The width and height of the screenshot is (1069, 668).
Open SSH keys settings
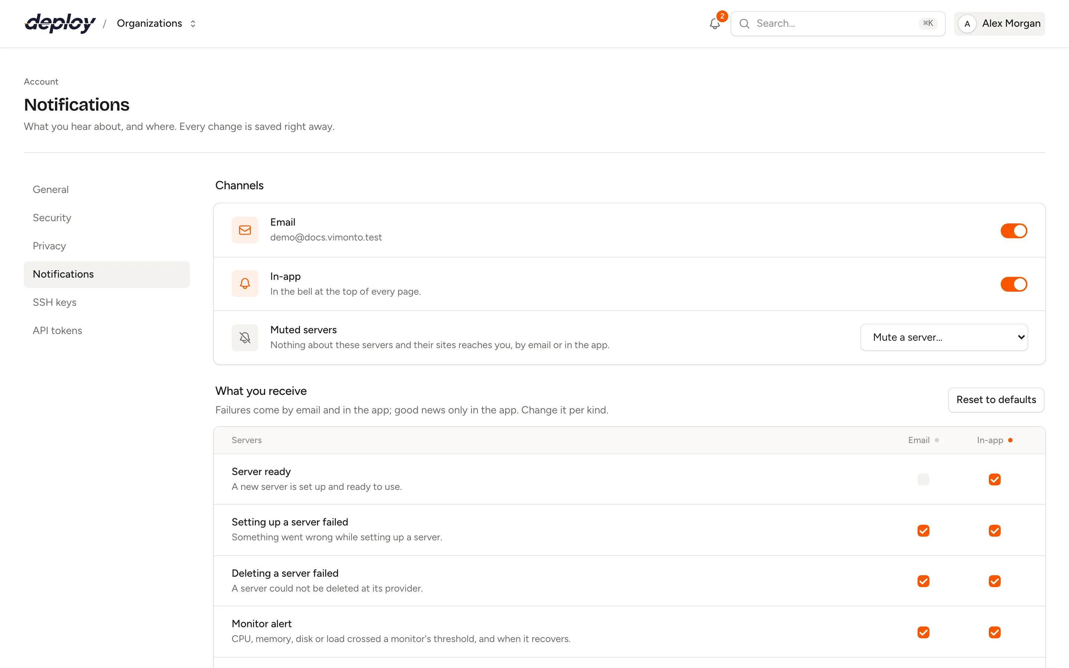(107, 302)
